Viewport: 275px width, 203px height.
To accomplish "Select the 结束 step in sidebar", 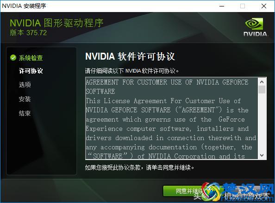I will click(25, 113).
